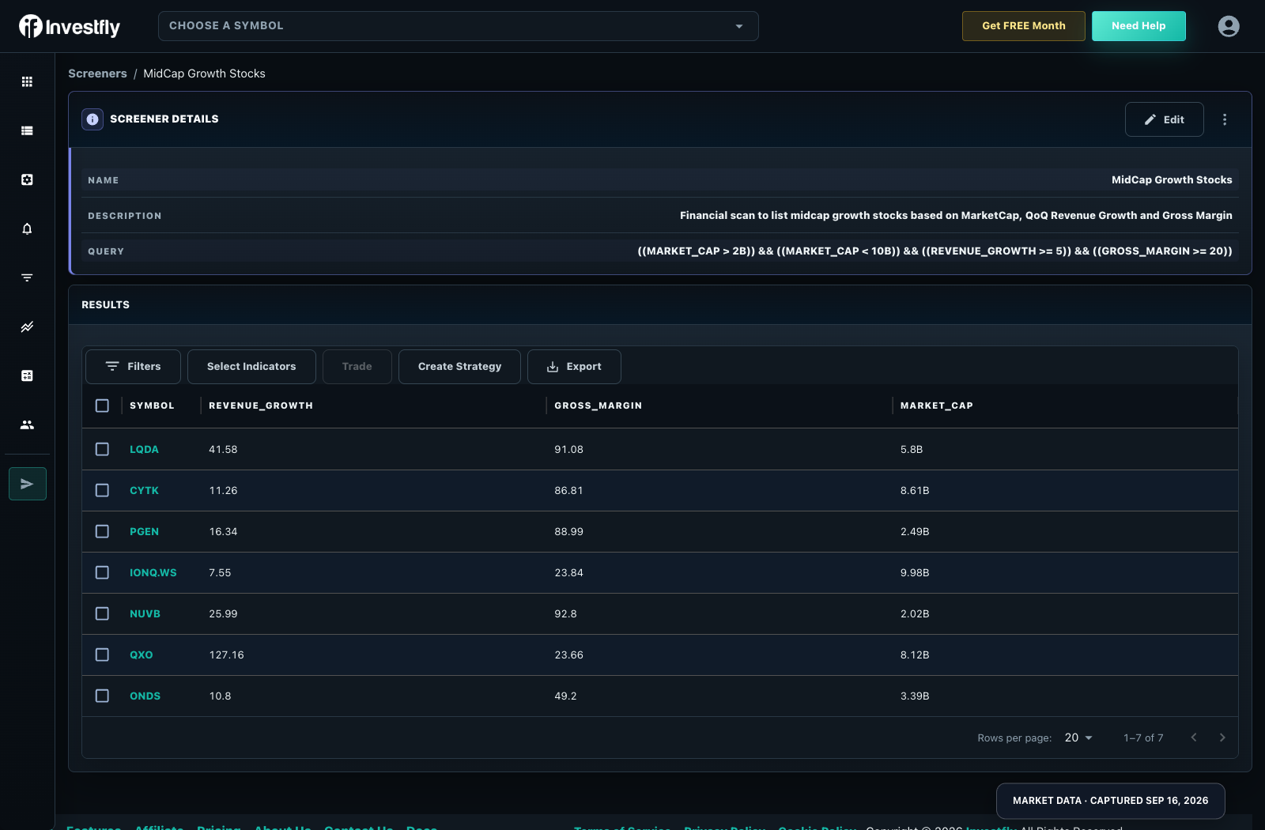Image resolution: width=1265 pixels, height=830 pixels.
Task: Open the chart trend sidebar icon
Action: (27, 326)
